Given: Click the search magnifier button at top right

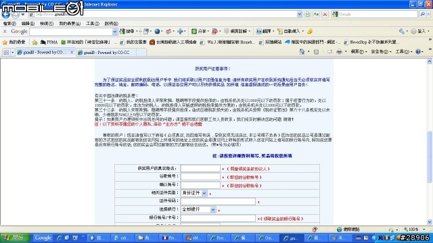Looking at the screenshot, I should click(x=422, y=14).
